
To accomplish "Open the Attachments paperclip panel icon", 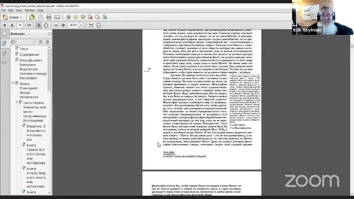I will tap(4, 53).
